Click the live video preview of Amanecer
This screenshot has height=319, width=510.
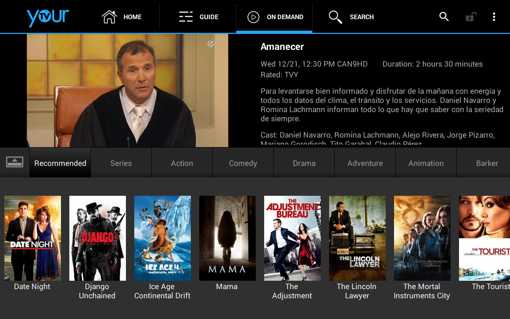tap(127, 91)
